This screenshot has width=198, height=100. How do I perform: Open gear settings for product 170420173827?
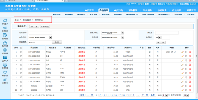click(186, 73)
